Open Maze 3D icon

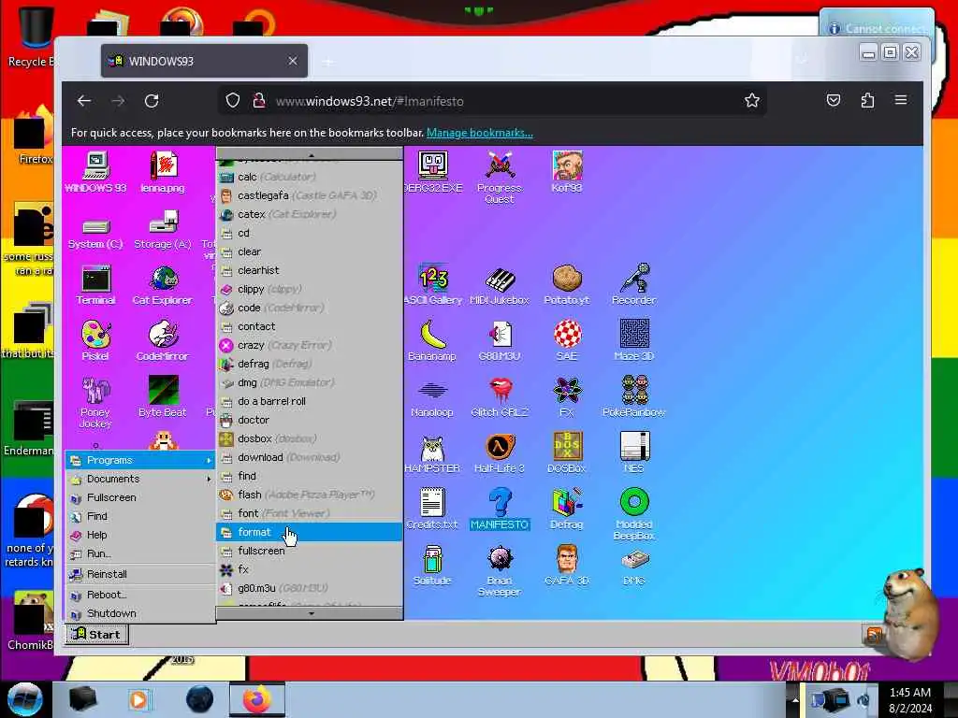[x=634, y=340]
